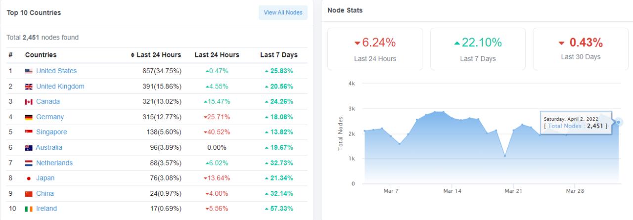Open the Singapore country link

coord(51,132)
